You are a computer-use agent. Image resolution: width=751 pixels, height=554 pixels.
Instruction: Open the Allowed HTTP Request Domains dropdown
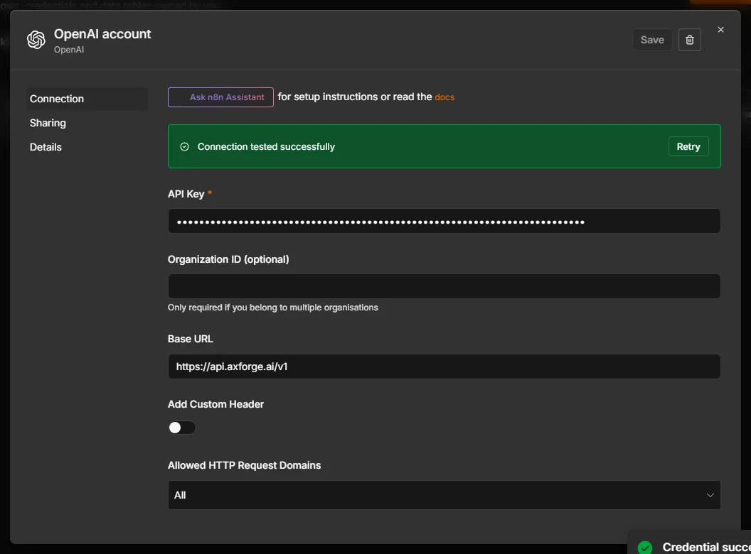click(444, 495)
